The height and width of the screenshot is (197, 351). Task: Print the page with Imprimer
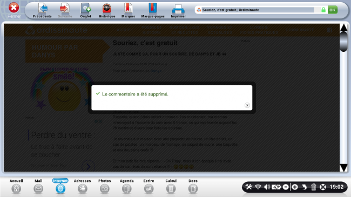click(x=178, y=10)
